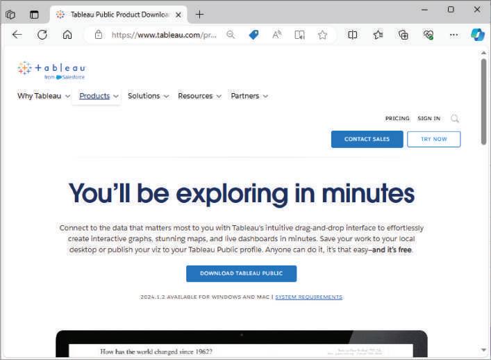Open the Browser essentials heart icon
Viewport: 491px width, 360px height.
[x=428, y=35]
